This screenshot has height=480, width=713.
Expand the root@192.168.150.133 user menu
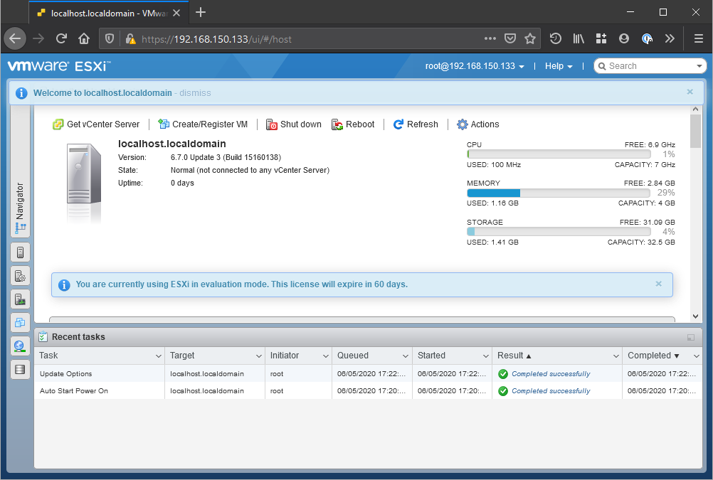(475, 66)
